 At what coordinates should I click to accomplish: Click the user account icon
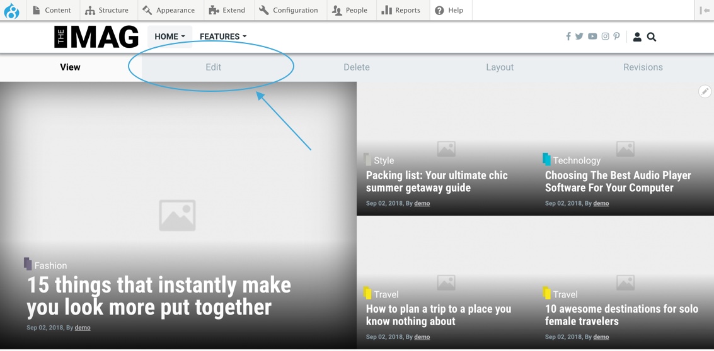638,37
